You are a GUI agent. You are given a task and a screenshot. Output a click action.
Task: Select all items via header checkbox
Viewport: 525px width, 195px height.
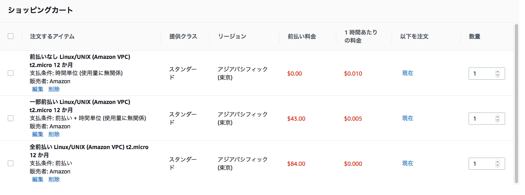[11, 36]
